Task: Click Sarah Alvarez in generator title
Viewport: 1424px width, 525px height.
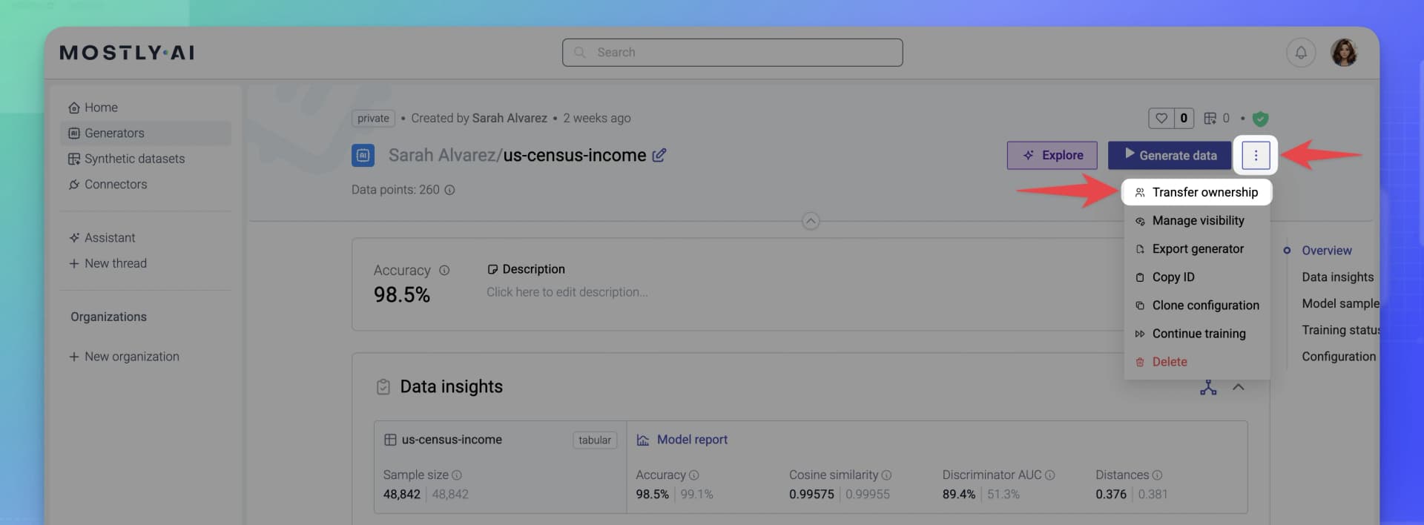Action: tap(441, 156)
